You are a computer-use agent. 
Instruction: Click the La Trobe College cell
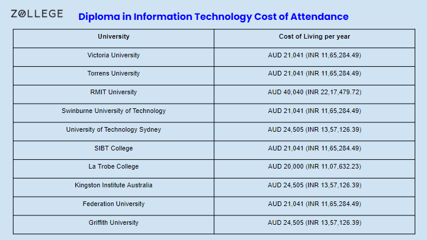tap(113, 169)
